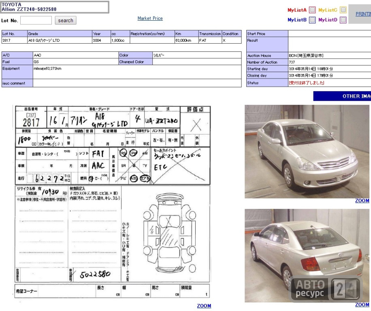The image size is (371, 311).
Task: Select the 62,000km mileage cell
Action: point(186,40)
